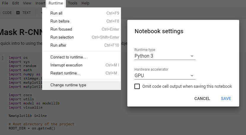Select Run focused menu item
This screenshot has height=135, width=246.
click(x=61, y=29)
